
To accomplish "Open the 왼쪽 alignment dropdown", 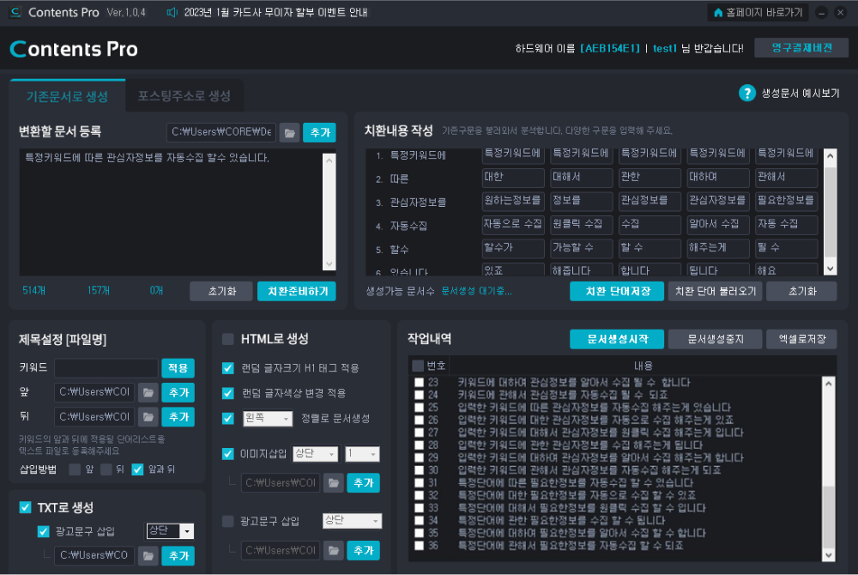I will point(268,419).
